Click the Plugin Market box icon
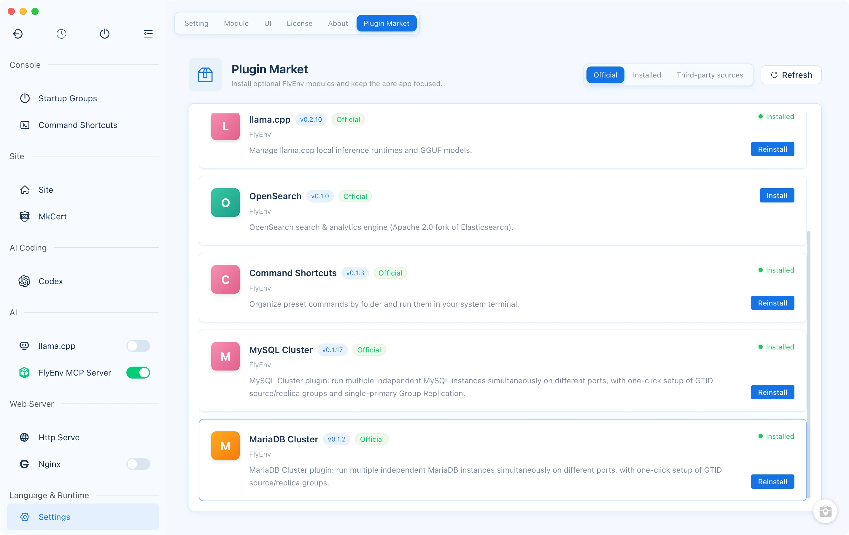The height and width of the screenshot is (535, 849). (205, 75)
